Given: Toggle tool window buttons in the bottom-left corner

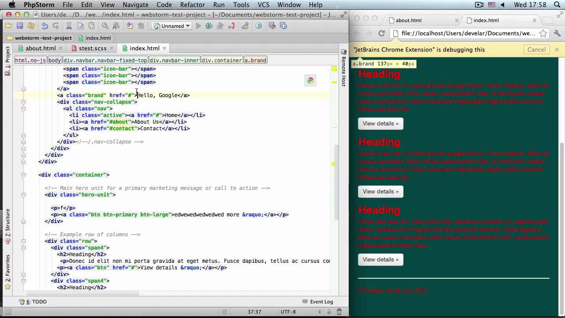Looking at the screenshot, I should point(8,312).
